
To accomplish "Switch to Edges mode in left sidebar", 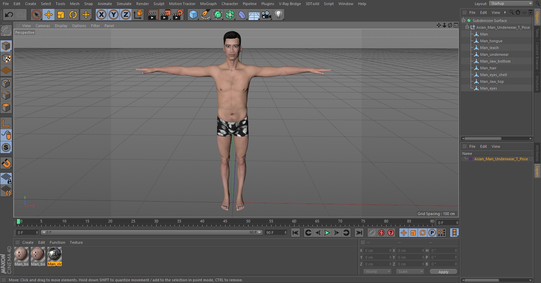I will (6, 95).
